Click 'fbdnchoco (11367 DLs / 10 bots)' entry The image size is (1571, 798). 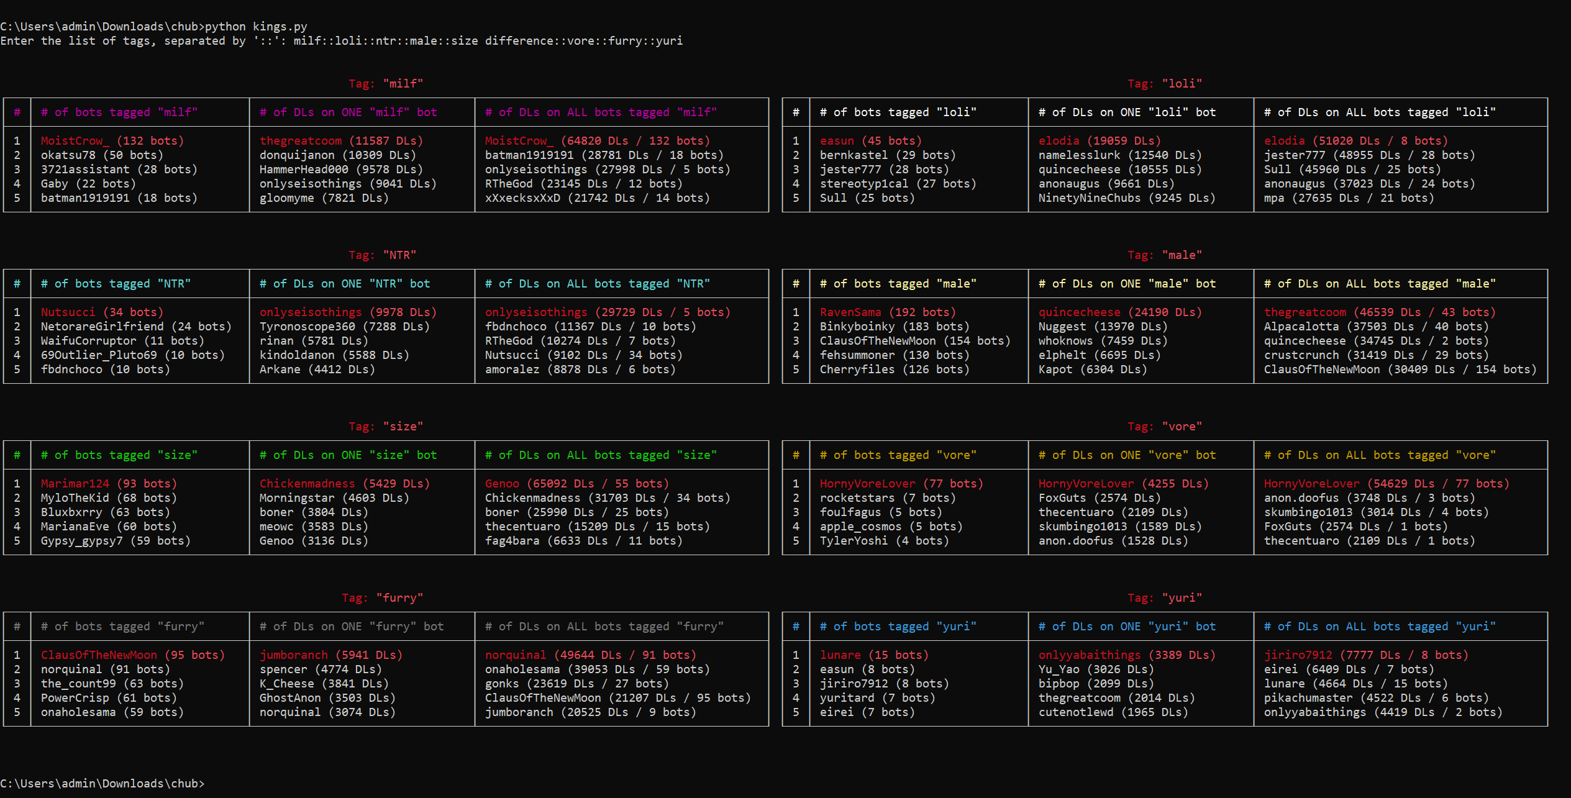pyautogui.click(x=591, y=326)
